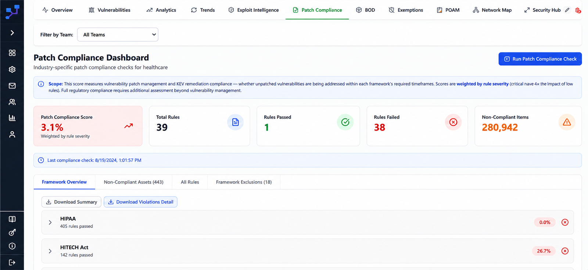The width and height of the screenshot is (588, 270).
Task: Open the single user profile icon in the sidebar
Action: coord(12,135)
